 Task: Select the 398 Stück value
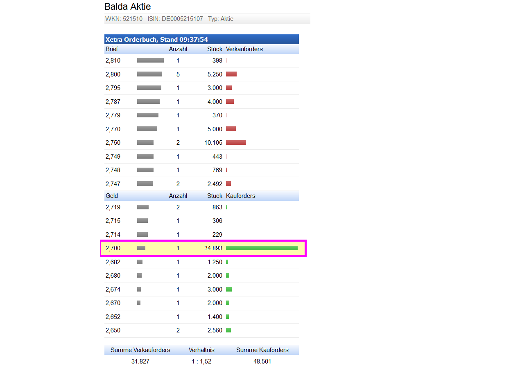pyautogui.click(x=217, y=61)
